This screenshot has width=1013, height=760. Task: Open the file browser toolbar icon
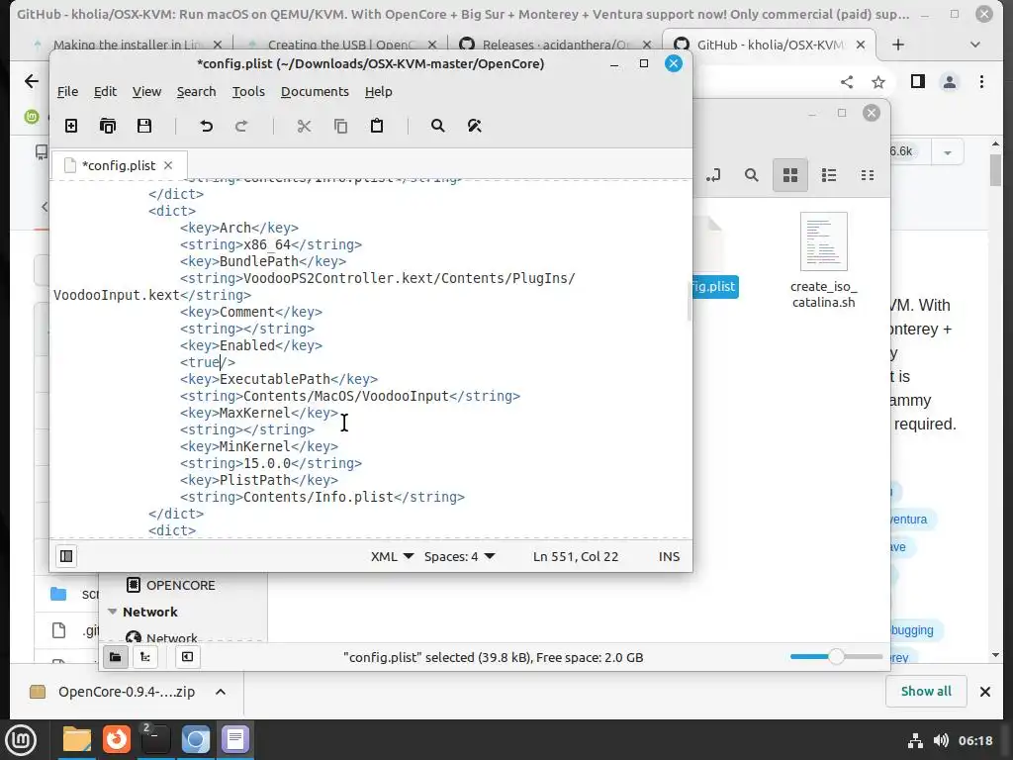(108, 126)
